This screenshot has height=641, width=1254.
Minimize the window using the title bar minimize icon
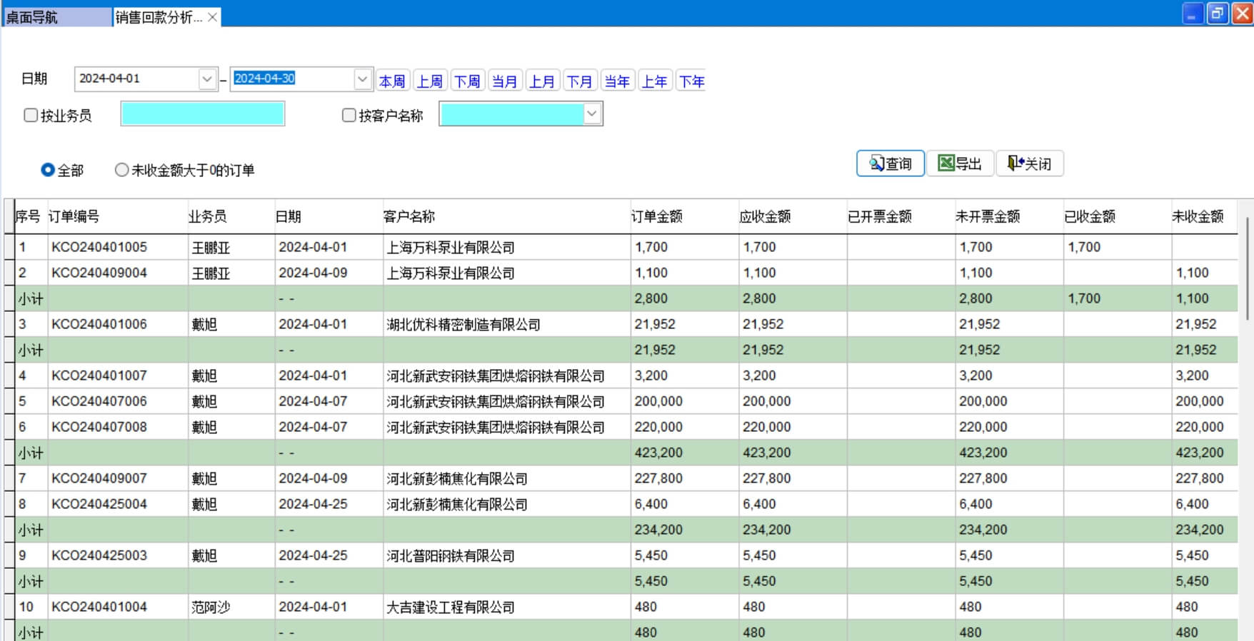(1193, 14)
